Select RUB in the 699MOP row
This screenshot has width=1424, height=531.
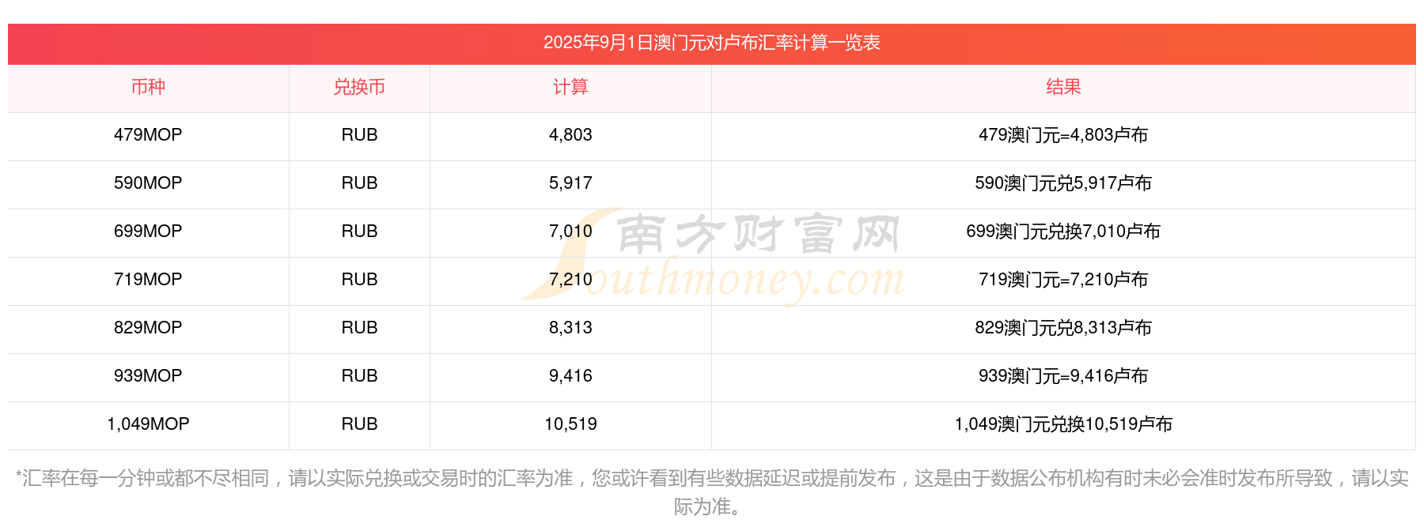(x=359, y=232)
